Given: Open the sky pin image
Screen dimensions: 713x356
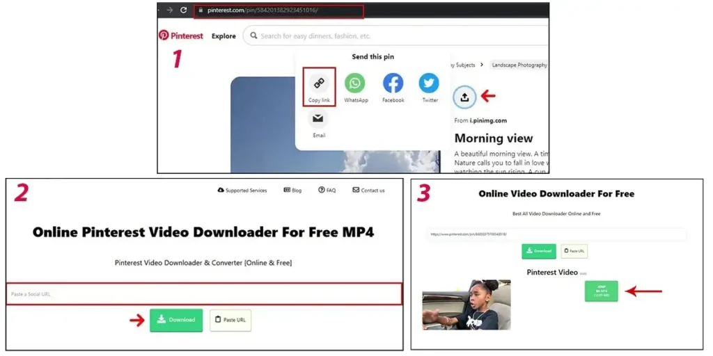Looking at the screenshot, I should click(x=335, y=125).
